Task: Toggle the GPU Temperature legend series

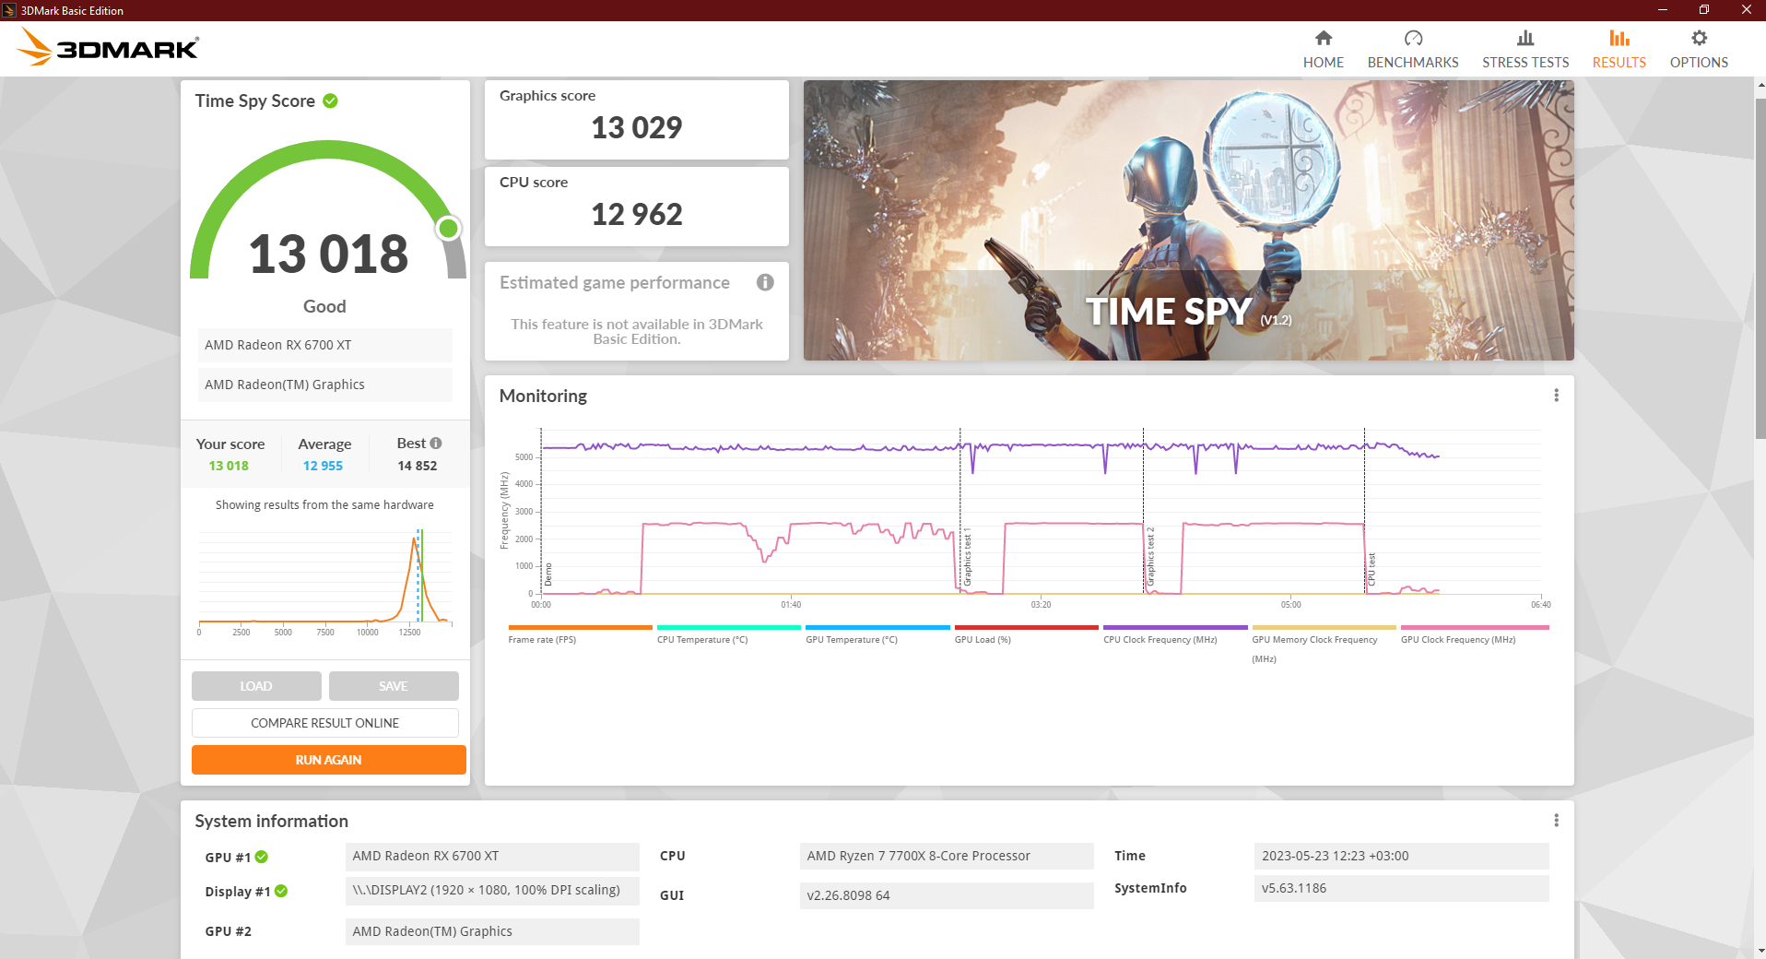Action: tap(877, 635)
